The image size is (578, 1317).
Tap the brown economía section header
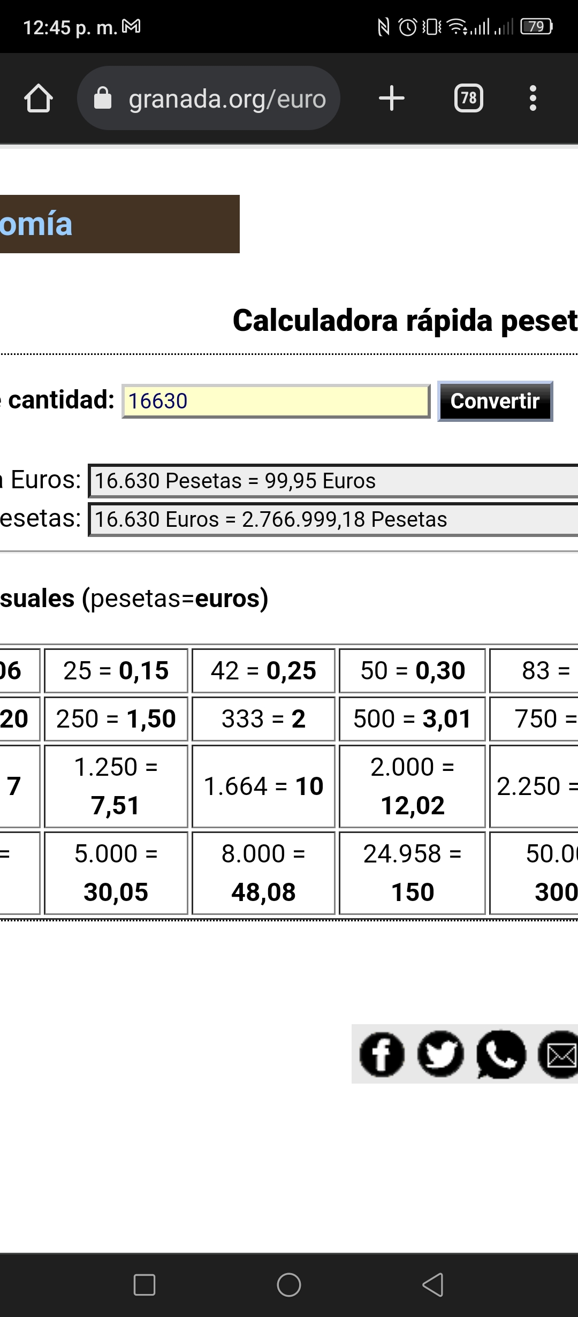tap(120, 224)
